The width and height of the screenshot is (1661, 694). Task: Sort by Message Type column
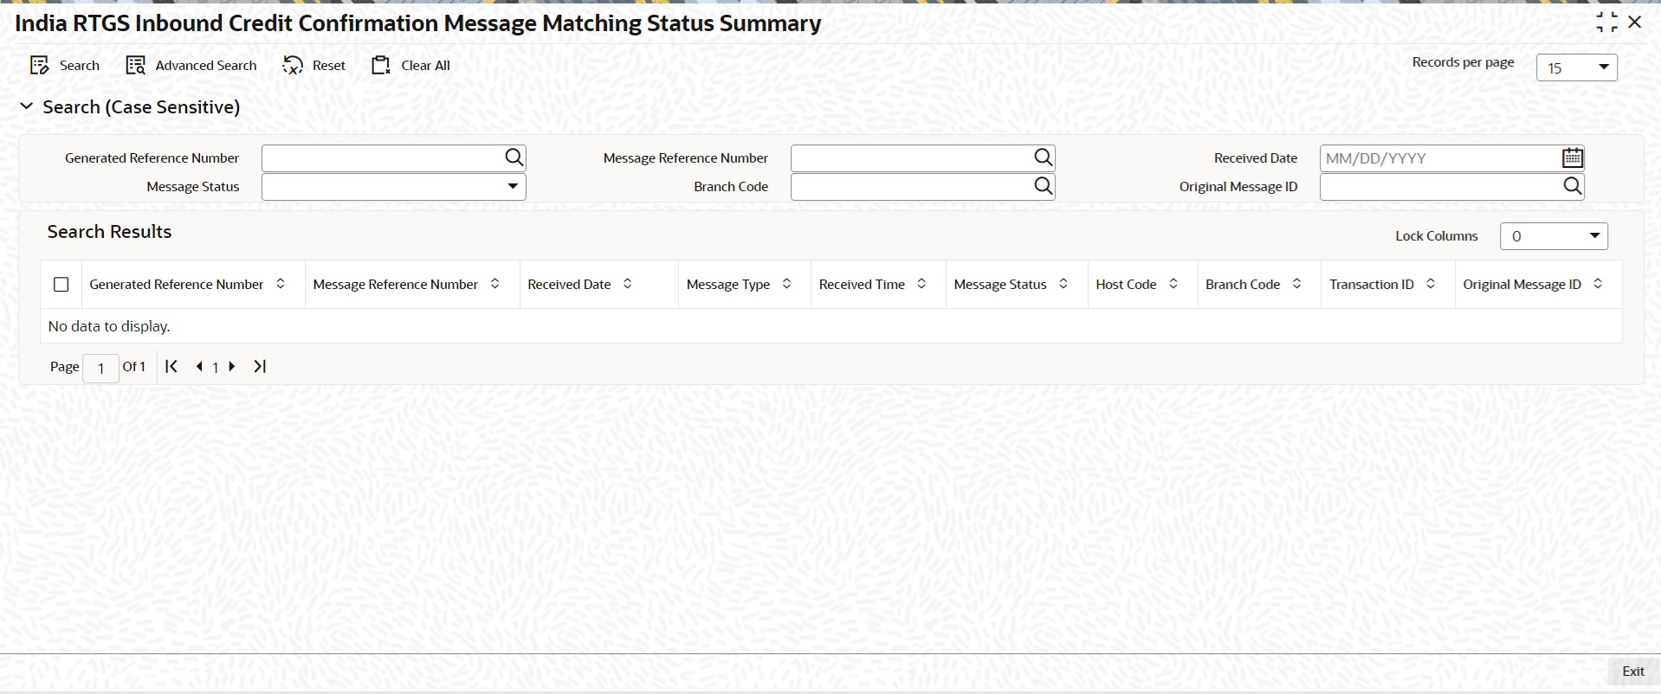point(786,284)
